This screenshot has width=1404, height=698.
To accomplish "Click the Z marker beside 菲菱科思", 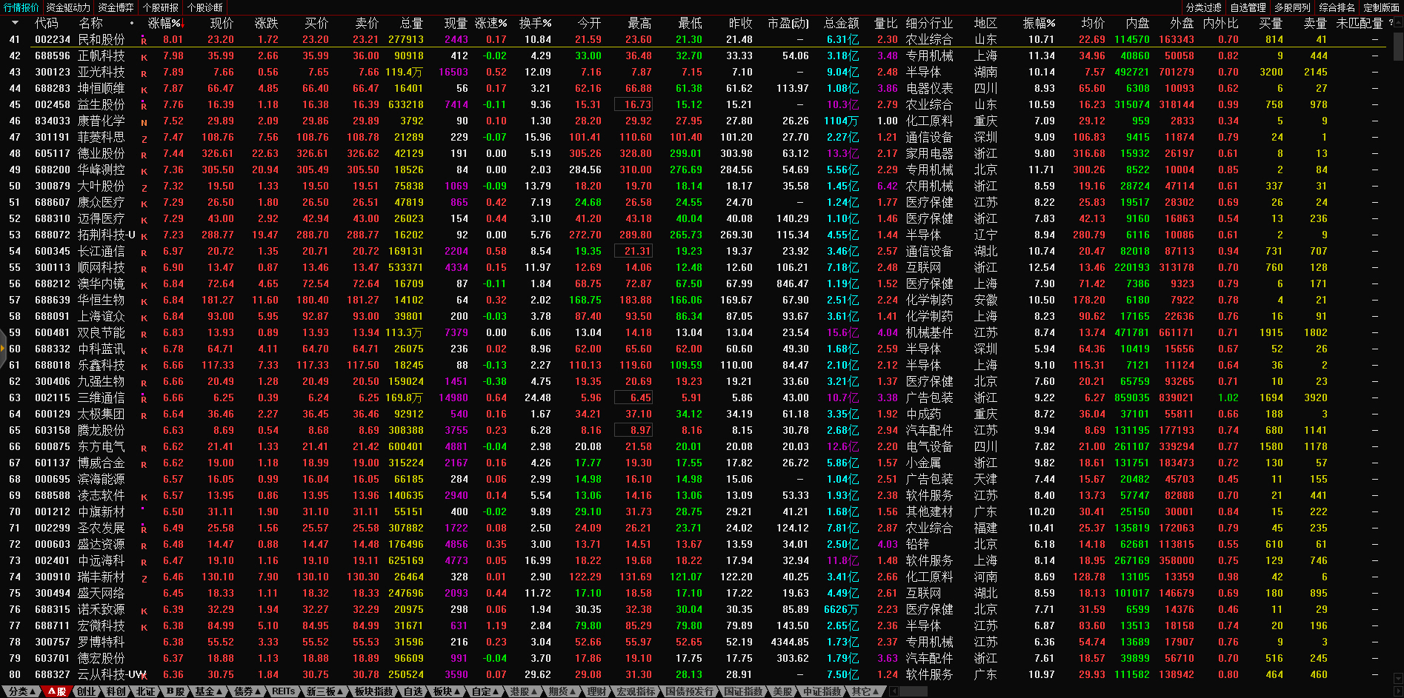I will coord(144,138).
